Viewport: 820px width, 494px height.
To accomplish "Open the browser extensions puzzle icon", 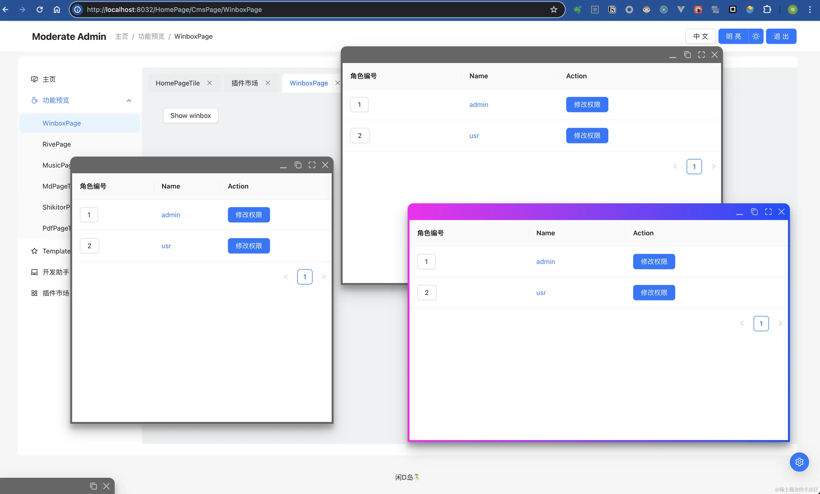I will pyautogui.click(x=767, y=10).
